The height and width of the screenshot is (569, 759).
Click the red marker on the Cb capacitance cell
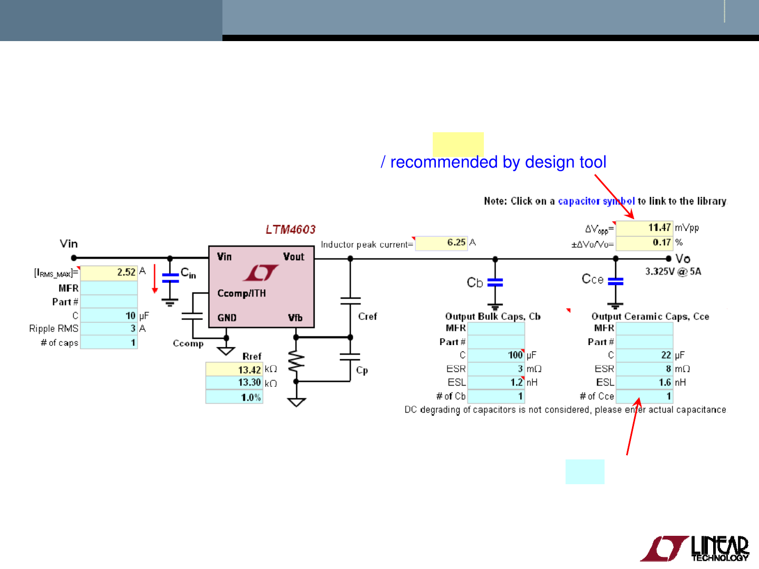pyautogui.click(x=522, y=351)
